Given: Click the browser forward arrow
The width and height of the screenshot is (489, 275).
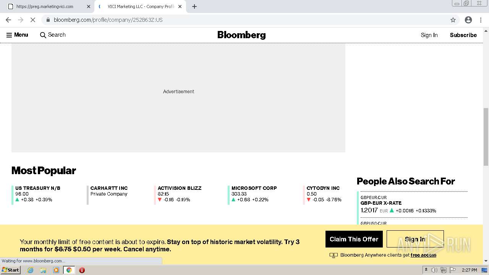Looking at the screenshot, I should pos(21,20).
